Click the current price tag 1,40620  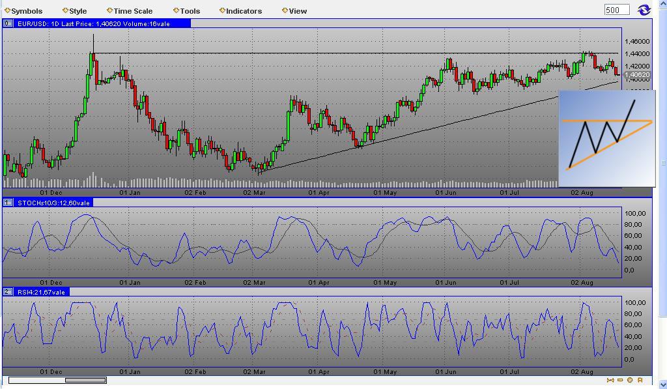point(637,75)
